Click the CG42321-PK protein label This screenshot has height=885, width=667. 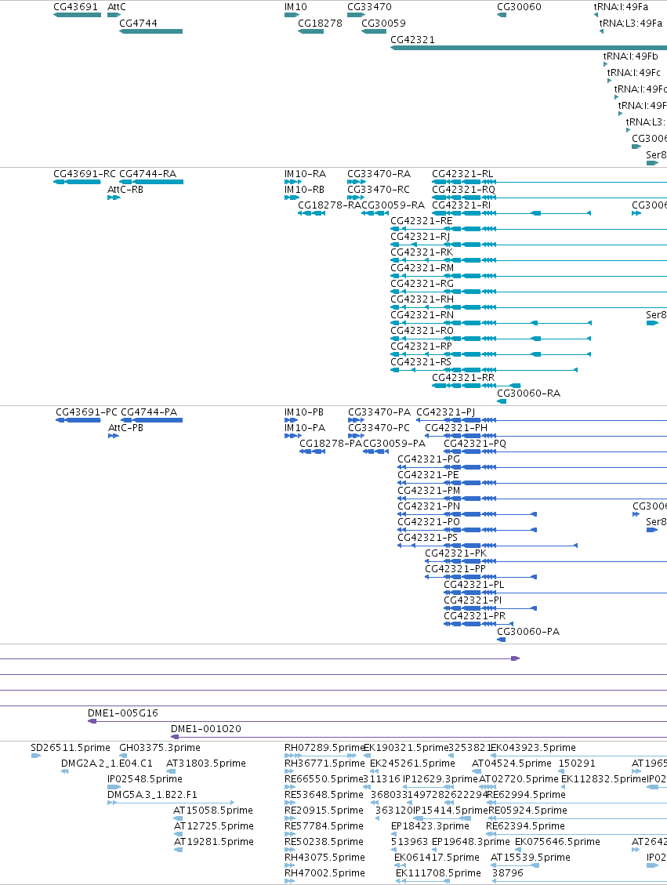(x=456, y=553)
